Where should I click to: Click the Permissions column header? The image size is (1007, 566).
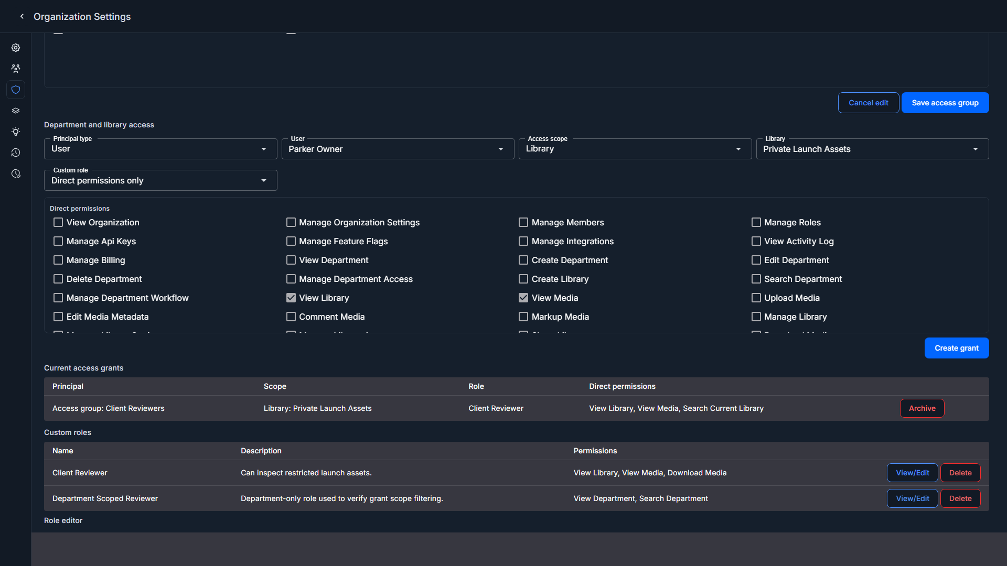tap(595, 451)
